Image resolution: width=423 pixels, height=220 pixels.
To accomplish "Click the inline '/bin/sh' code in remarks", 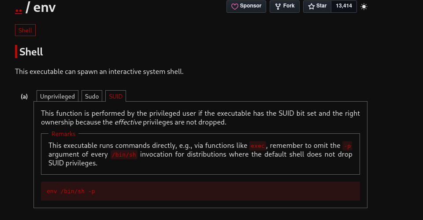I will [x=124, y=154].
